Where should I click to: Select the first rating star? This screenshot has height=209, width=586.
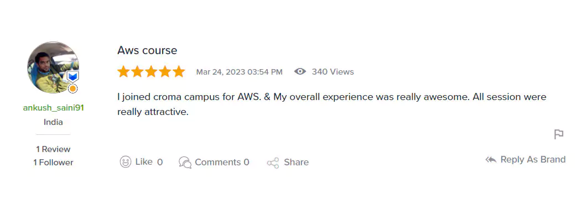[x=123, y=71]
